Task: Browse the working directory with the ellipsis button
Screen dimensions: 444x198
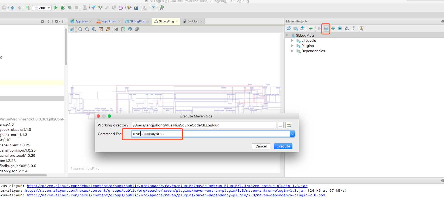Action: pos(280,125)
